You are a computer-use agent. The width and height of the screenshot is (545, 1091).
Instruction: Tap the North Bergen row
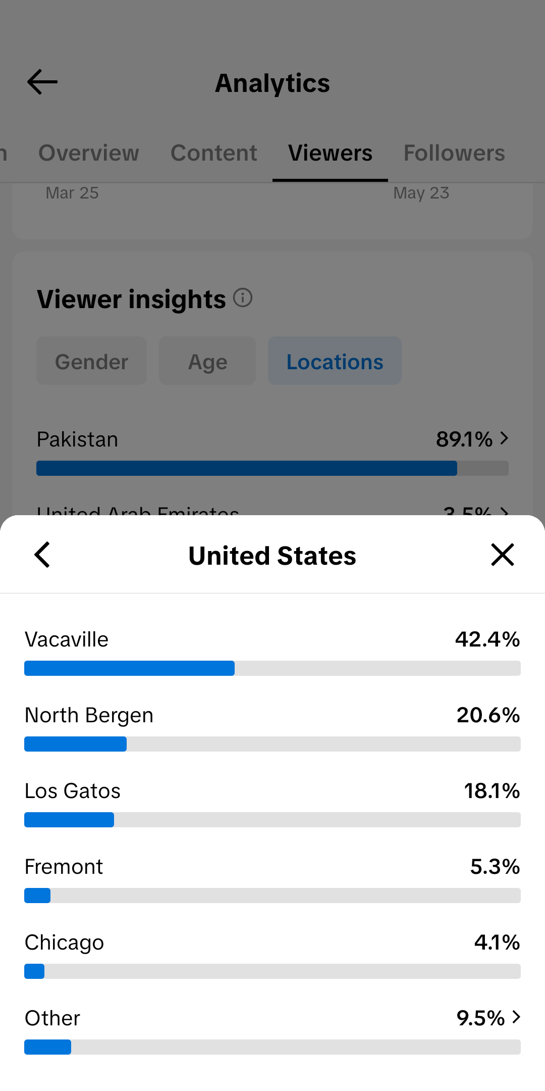point(272,728)
